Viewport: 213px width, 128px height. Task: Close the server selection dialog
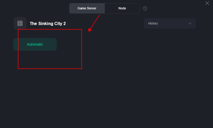click(207, 3)
